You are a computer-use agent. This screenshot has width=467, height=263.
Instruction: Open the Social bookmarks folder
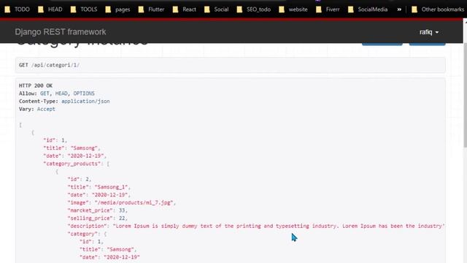217,9
